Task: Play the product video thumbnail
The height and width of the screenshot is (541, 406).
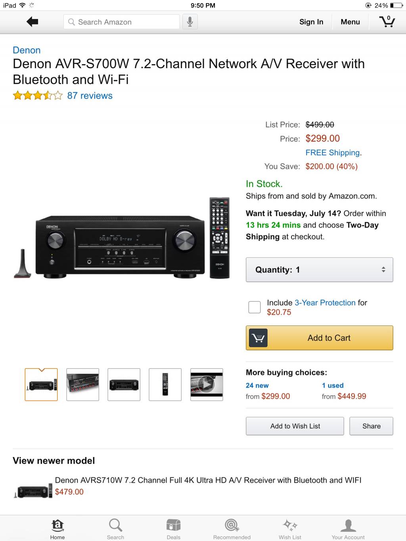Action: tap(207, 384)
